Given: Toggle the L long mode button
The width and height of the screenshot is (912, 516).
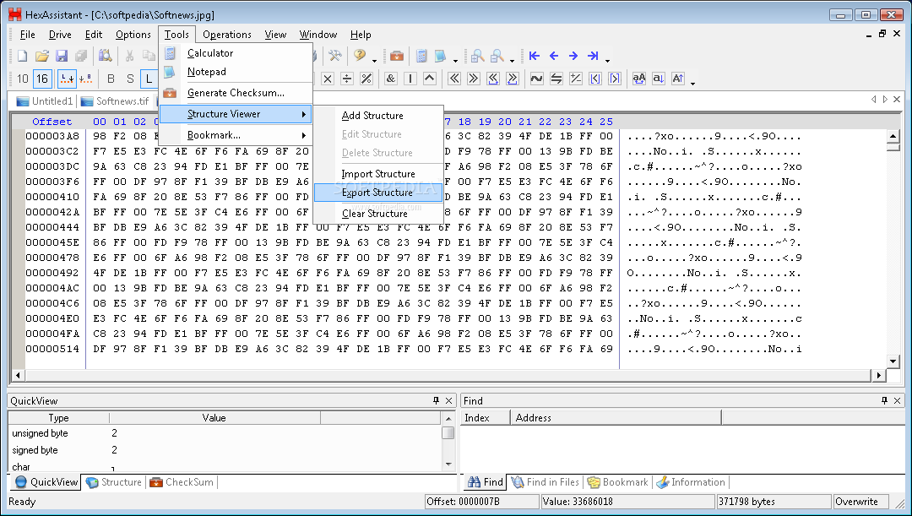Looking at the screenshot, I should point(149,79).
